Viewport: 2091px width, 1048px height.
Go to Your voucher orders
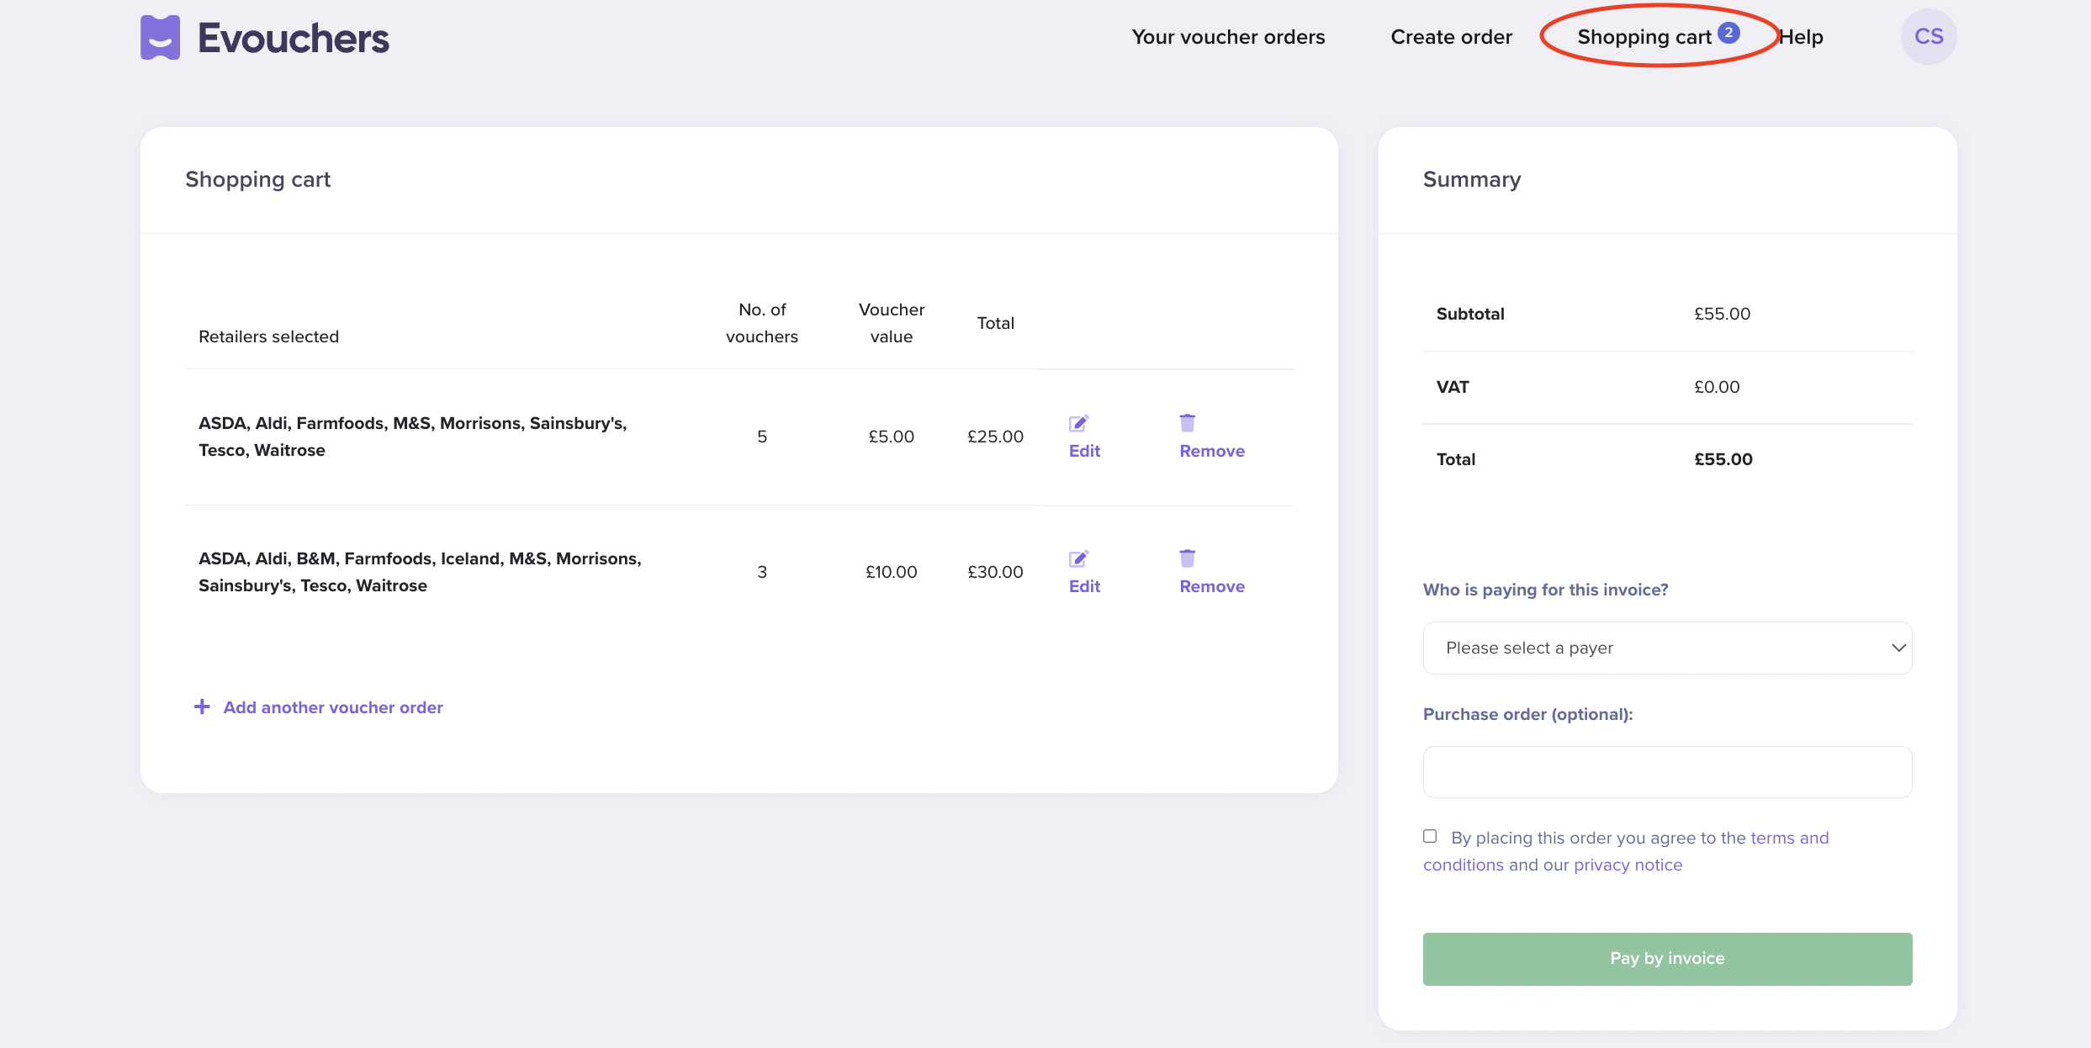coord(1228,37)
